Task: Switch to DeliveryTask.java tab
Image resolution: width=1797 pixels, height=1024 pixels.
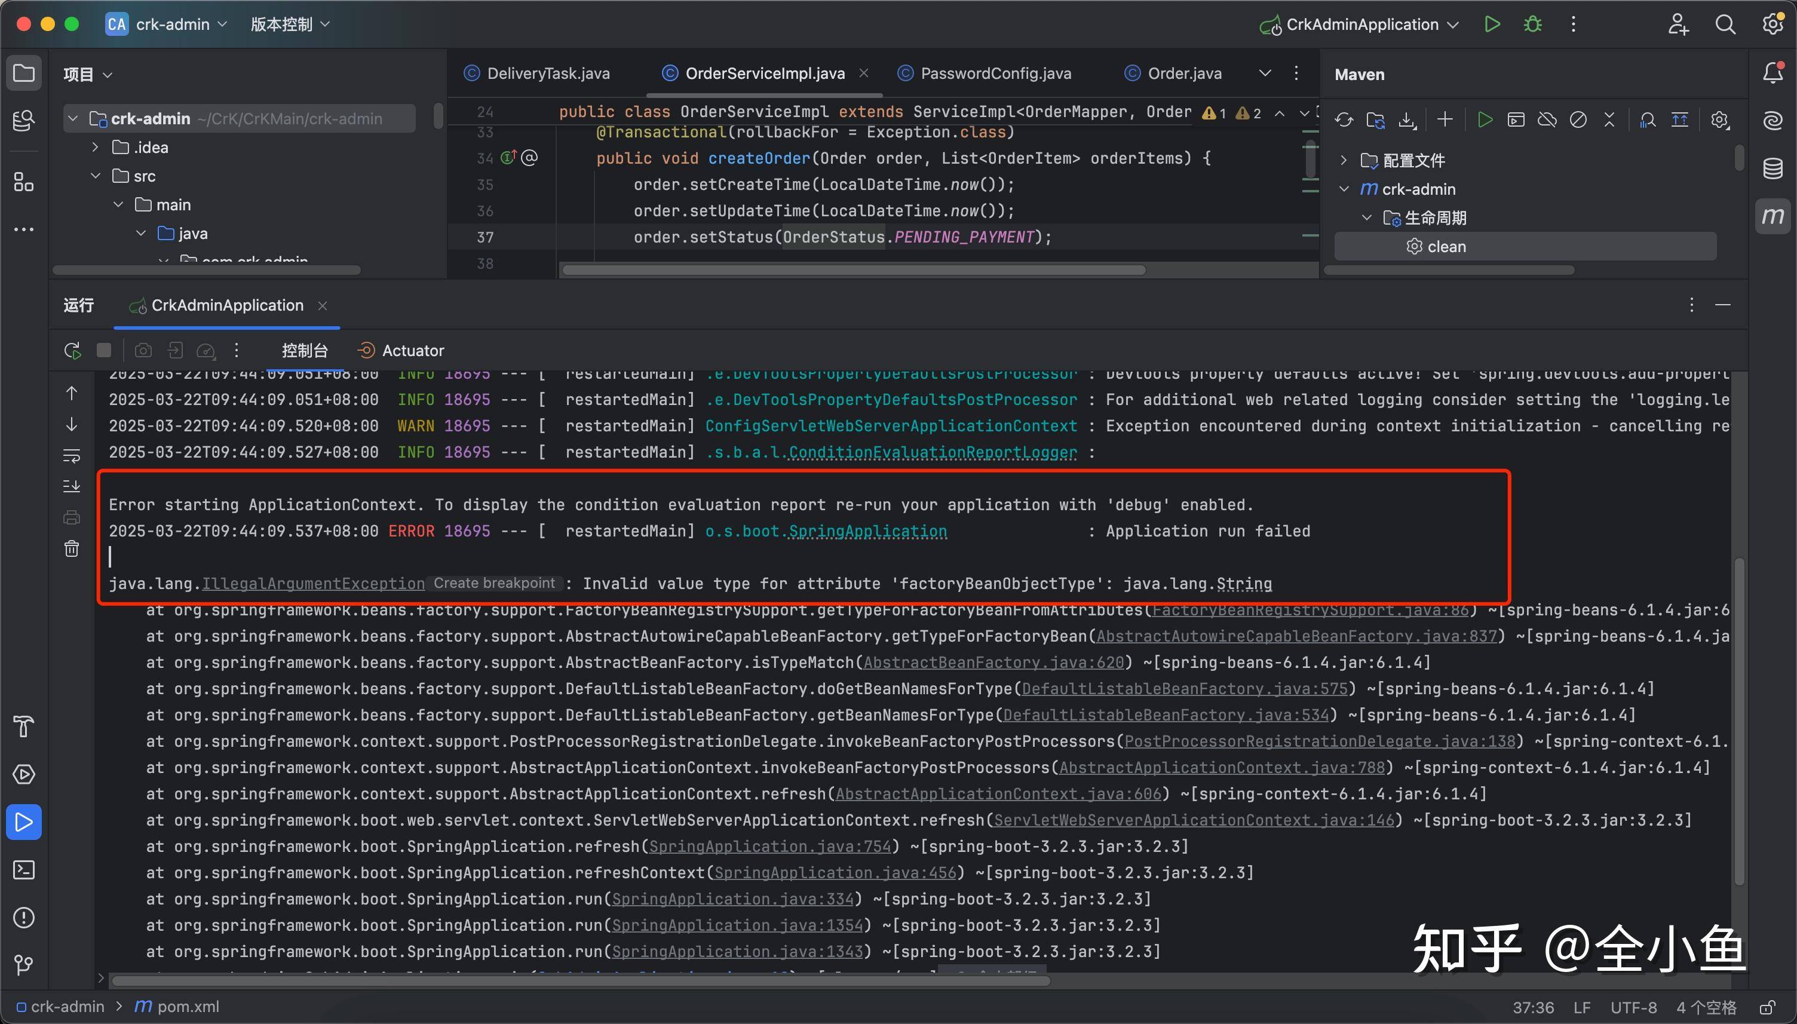Action: click(x=538, y=73)
